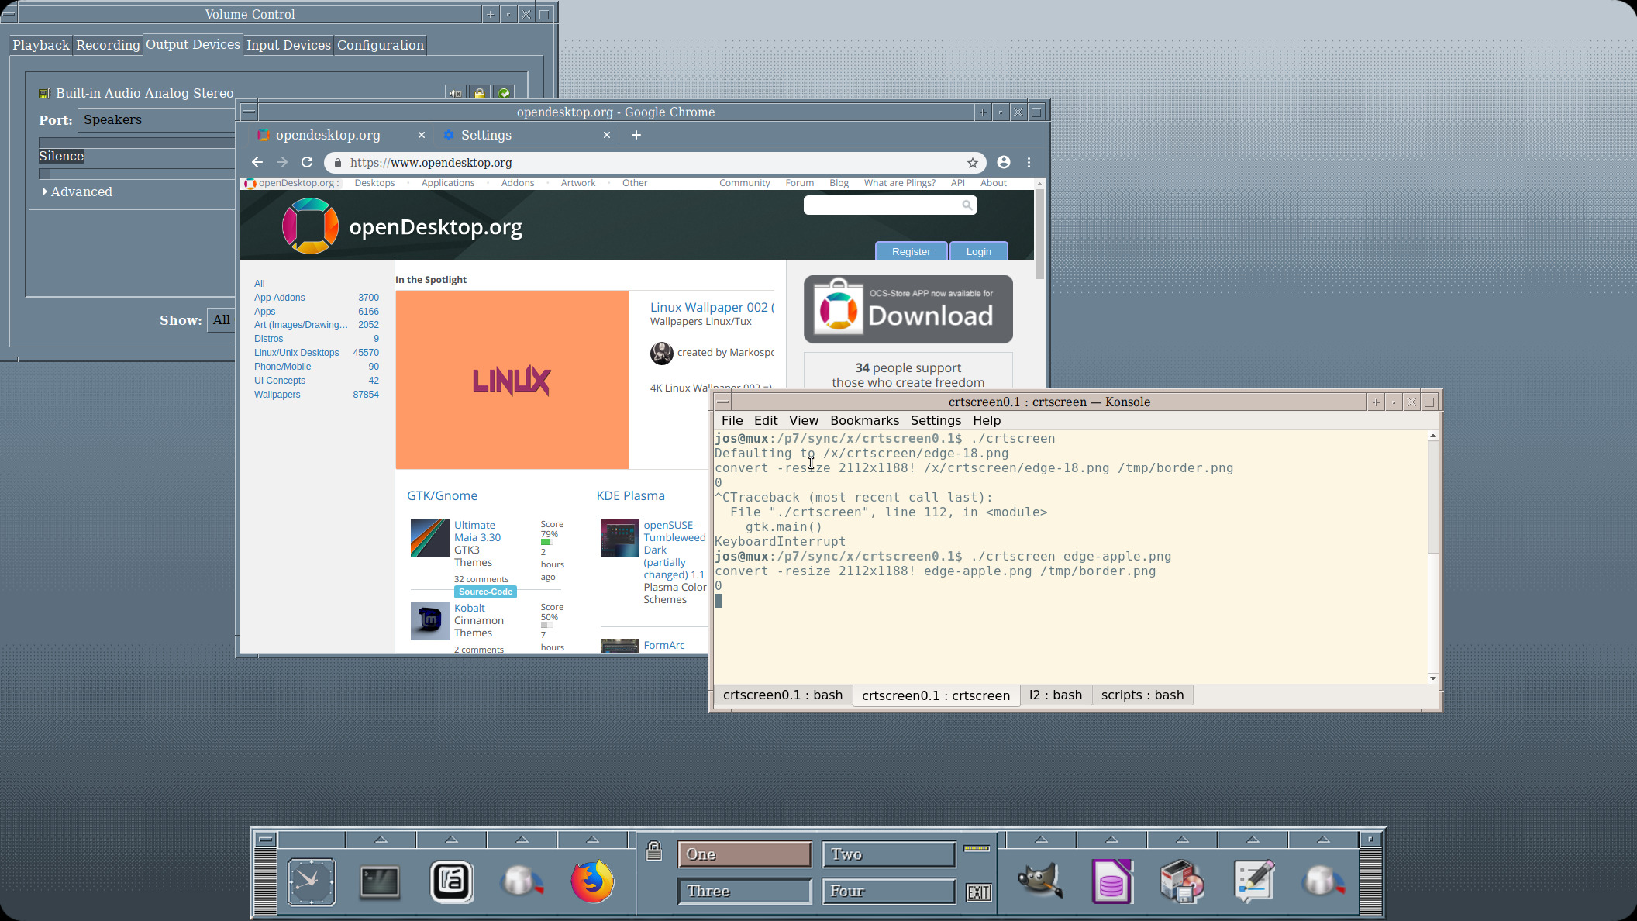Image resolution: width=1637 pixels, height=921 pixels.
Task: Expand subpanel arrow above terminal icon
Action: coord(381,840)
